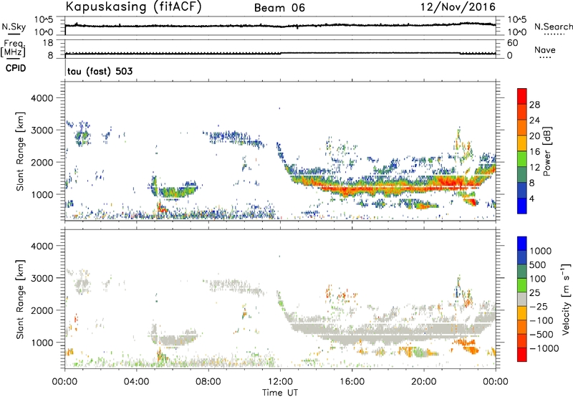This screenshot has height=397, width=573.
Task: Click the "500" label on Velocity colorbar
Action: coord(538,265)
